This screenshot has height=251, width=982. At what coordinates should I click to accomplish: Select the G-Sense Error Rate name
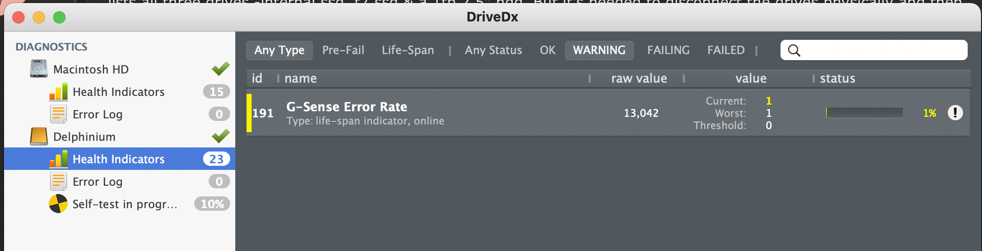pos(347,107)
